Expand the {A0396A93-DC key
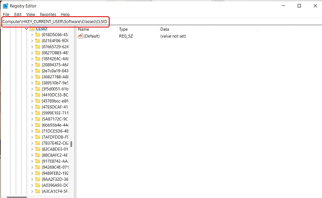The image size is (322, 198). (32, 185)
